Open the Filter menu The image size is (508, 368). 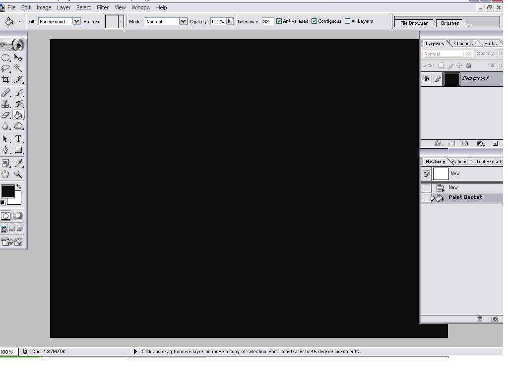pos(103,7)
